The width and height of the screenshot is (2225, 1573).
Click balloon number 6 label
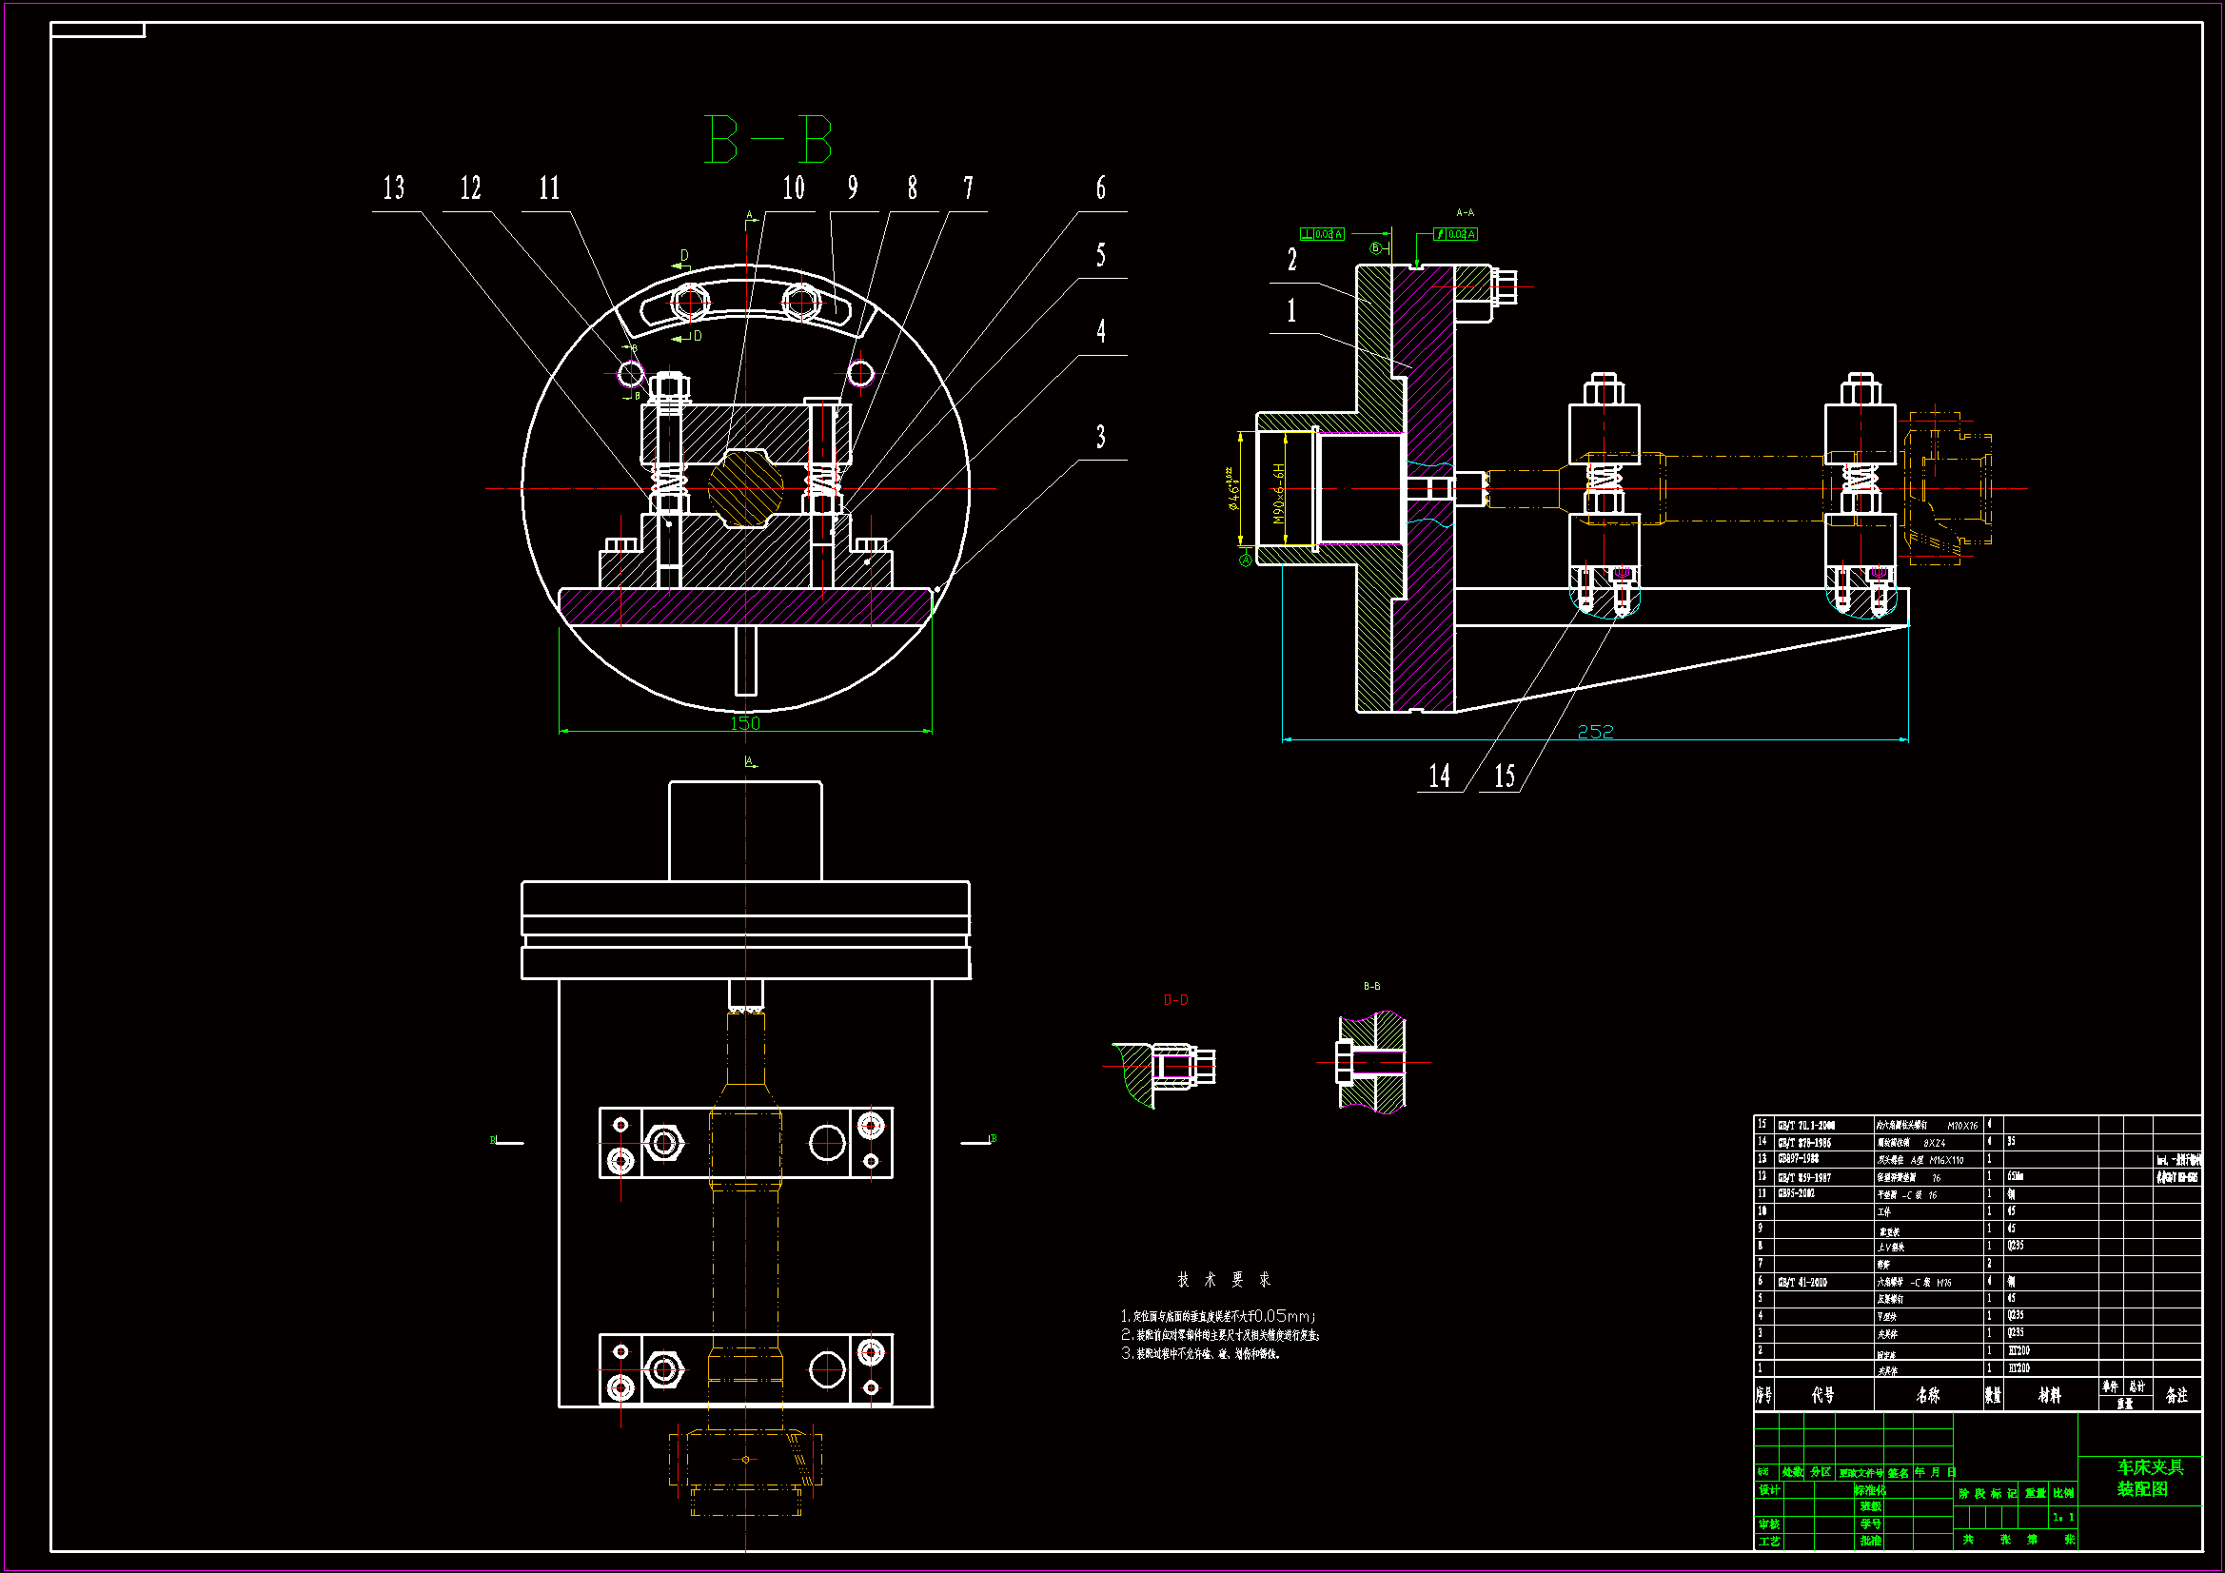(1100, 188)
